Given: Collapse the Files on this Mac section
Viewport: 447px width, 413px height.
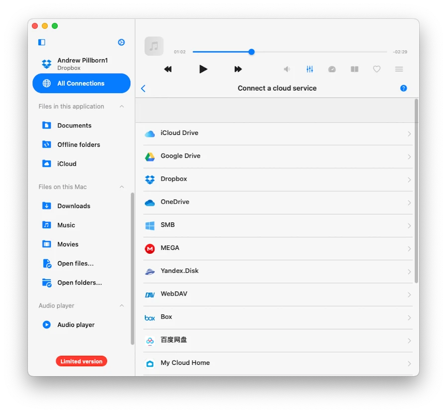Looking at the screenshot, I should (122, 187).
